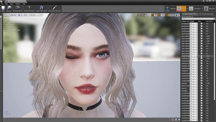Select the translate gizmo in viewport toolbar
The image size is (216, 122).
(x=138, y=15)
